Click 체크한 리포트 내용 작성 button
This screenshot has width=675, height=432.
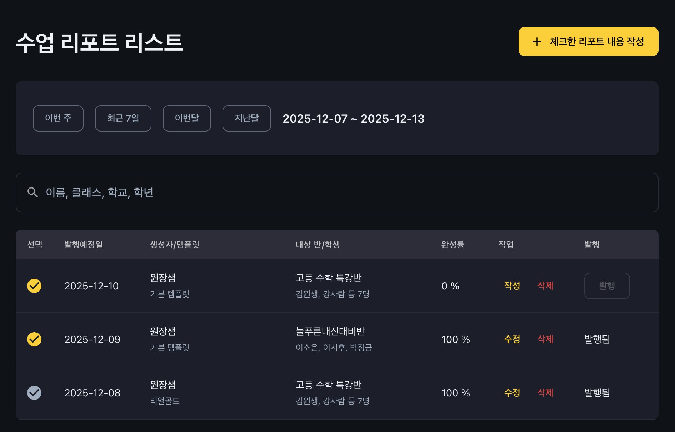click(x=588, y=42)
